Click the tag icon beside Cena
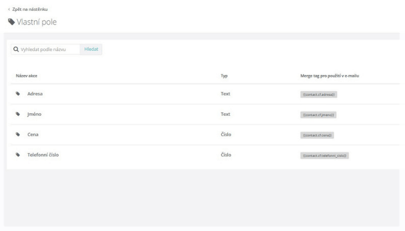The image size is (405, 231). pos(18,134)
